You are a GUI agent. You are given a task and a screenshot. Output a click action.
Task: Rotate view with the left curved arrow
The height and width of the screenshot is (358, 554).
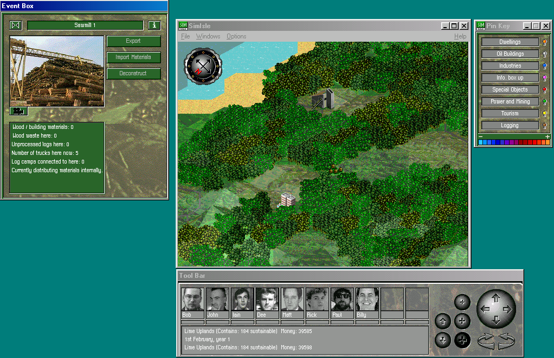tap(486, 341)
